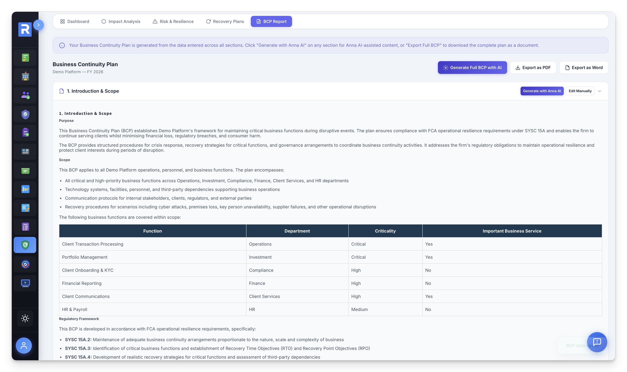The width and height of the screenshot is (627, 372).
Task: Open the building sidebar icon
Action: coord(25,77)
